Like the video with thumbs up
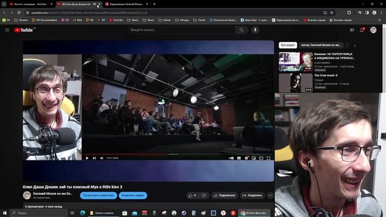The height and width of the screenshot is (217, 386). 192,195
